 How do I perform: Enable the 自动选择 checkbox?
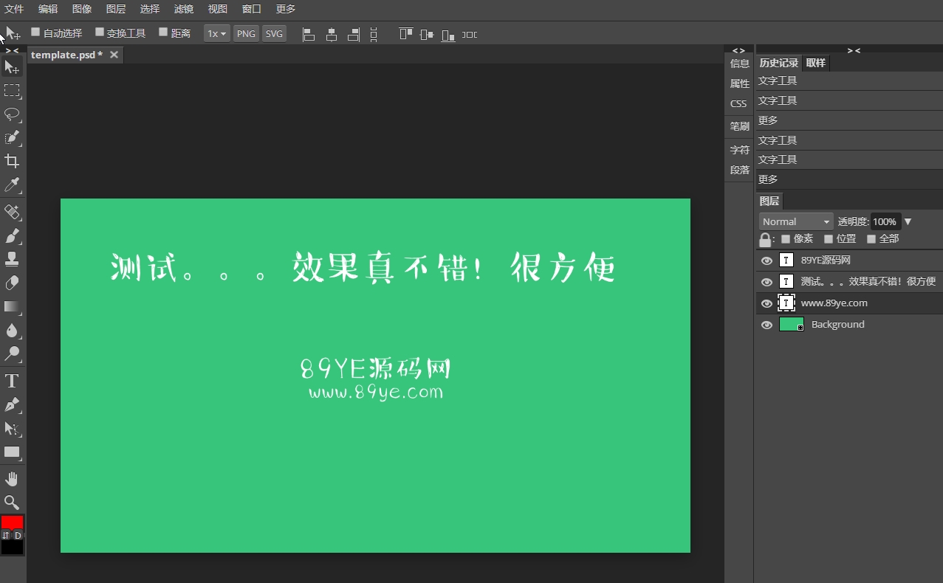pos(35,32)
